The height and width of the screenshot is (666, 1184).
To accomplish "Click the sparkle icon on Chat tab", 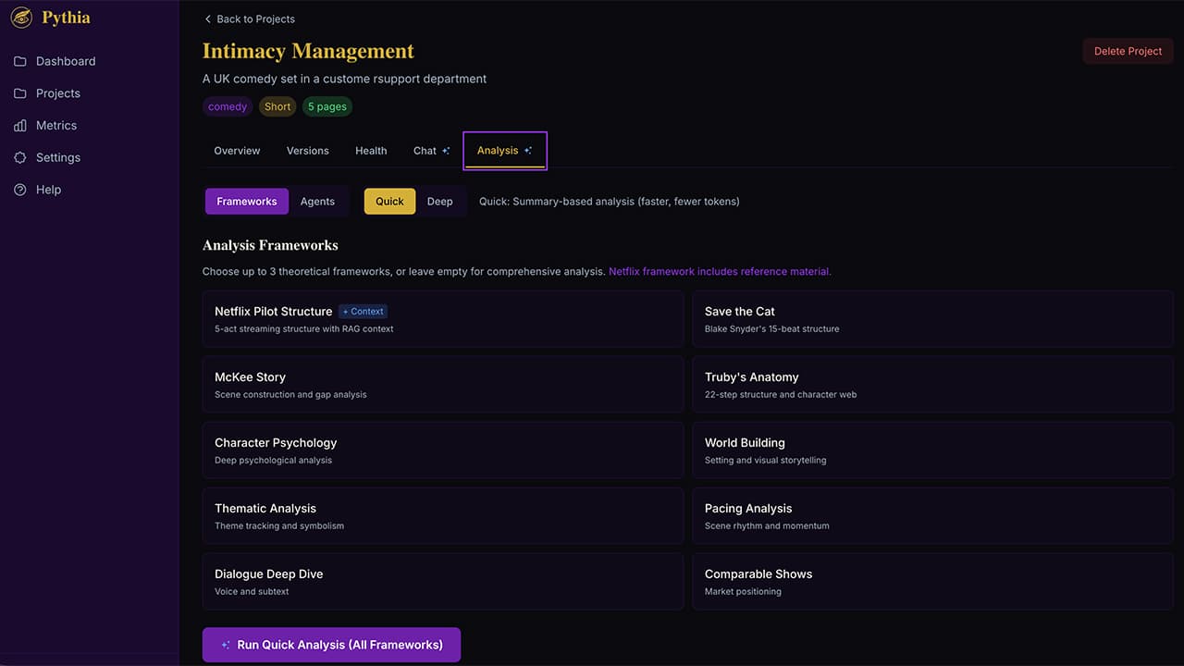I will tap(446, 151).
